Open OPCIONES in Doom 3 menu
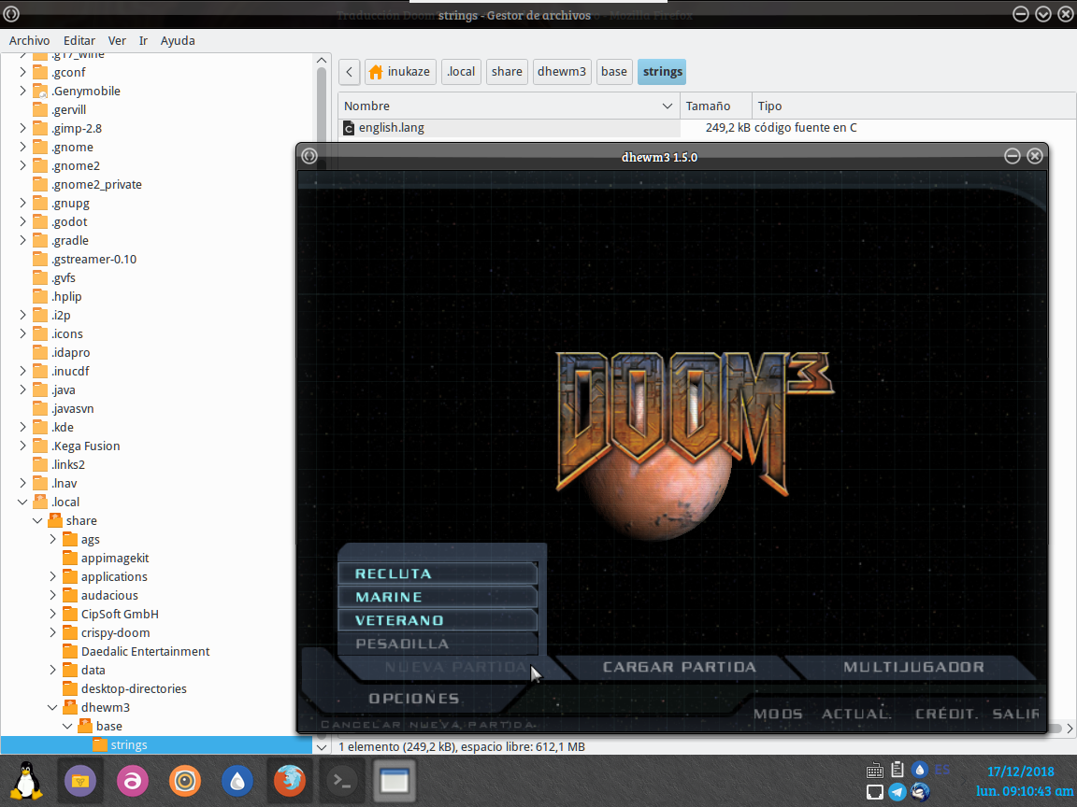This screenshot has height=807, width=1077. click(x=414, y=699)
